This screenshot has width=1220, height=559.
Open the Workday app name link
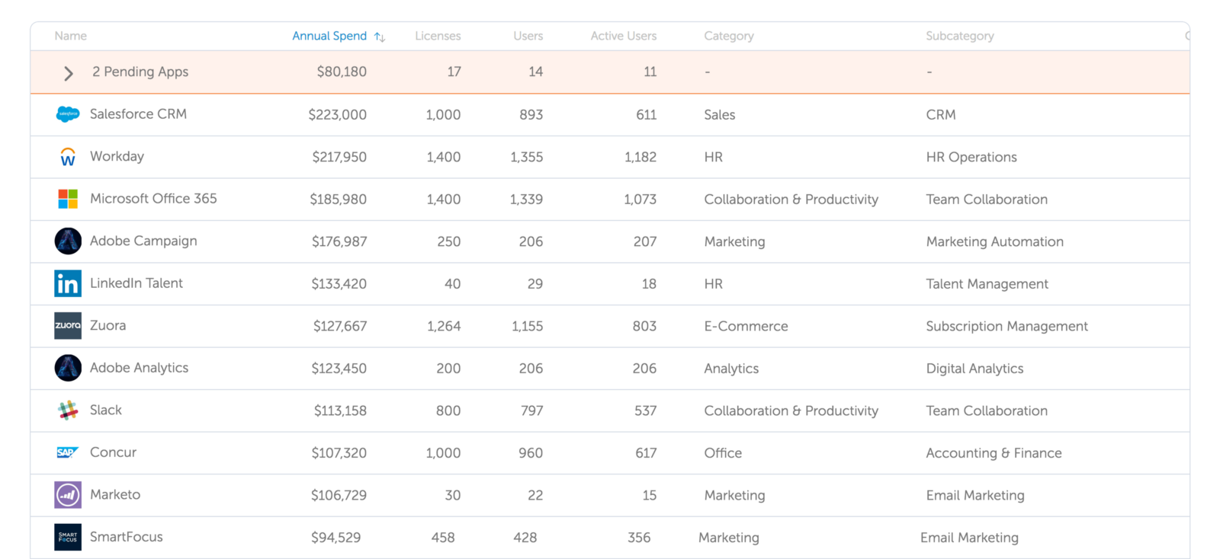pyautogui.click(x=117, y=156)
